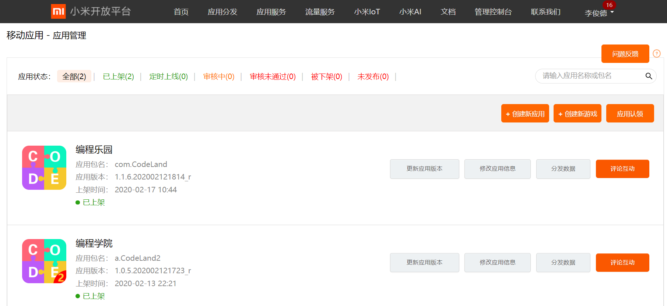Screen dimensions: 667x306
Task: Go to 首页 in the top navigation
Action: tap(181, 12)
